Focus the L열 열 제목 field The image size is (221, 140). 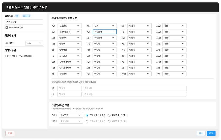coord(69,94)
